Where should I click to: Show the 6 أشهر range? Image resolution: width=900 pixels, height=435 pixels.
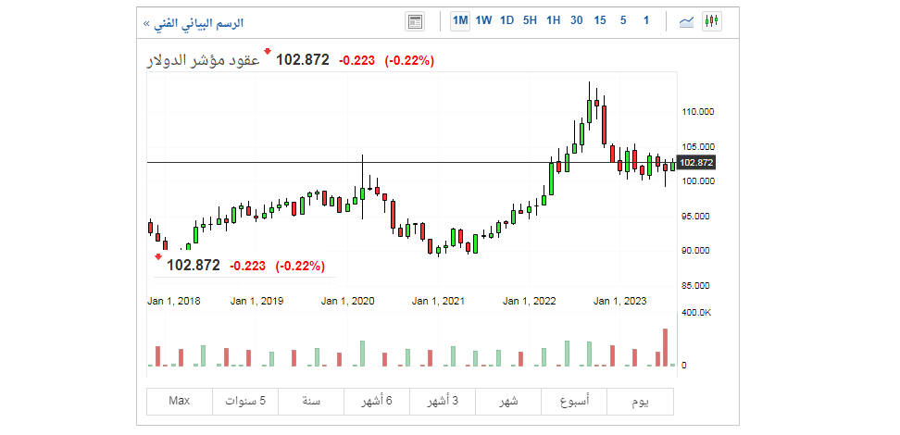377,401
